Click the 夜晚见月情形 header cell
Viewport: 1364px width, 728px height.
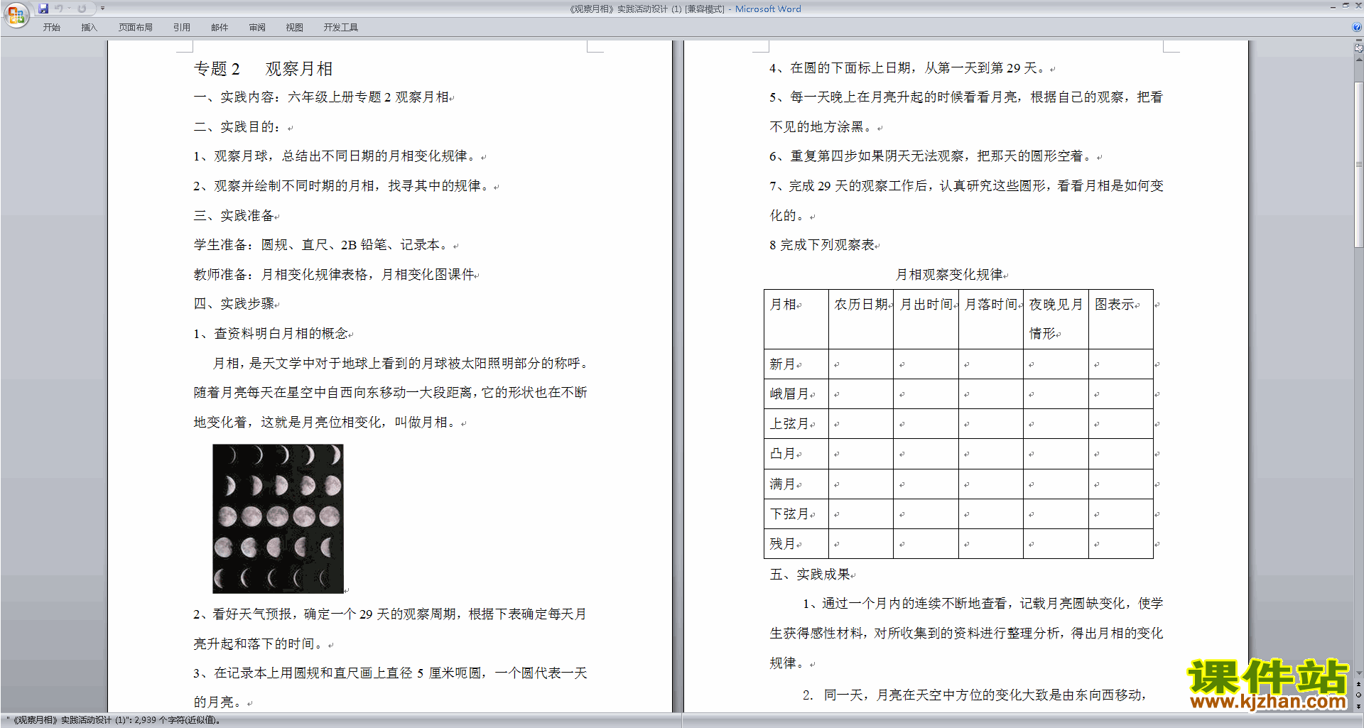pos(1056,319)
